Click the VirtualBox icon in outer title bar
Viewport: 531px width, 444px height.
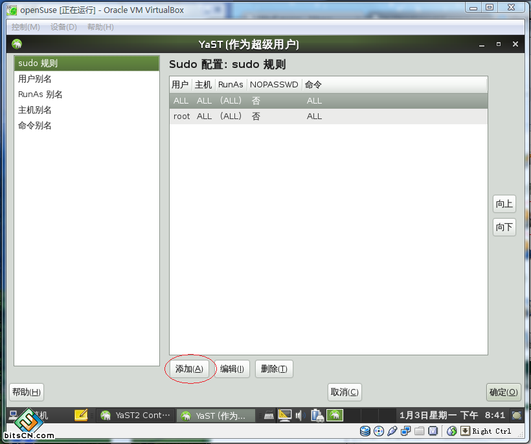coord(12,10)
